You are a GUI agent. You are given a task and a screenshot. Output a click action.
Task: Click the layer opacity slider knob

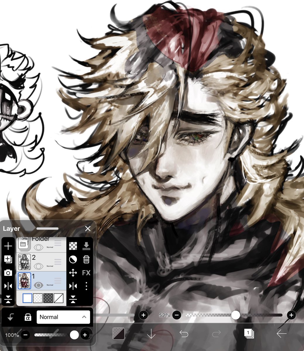click(x=74, y=335)
